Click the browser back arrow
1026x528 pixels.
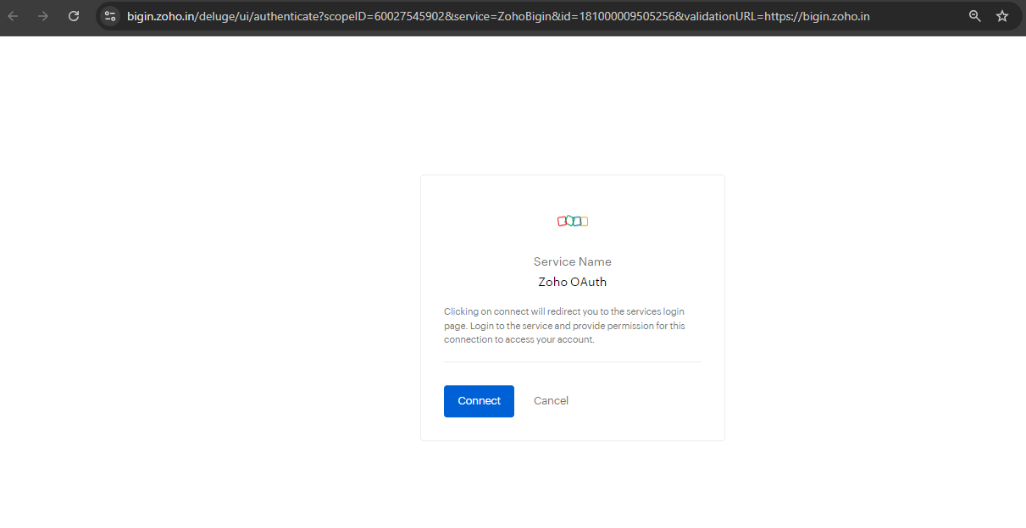14,16
